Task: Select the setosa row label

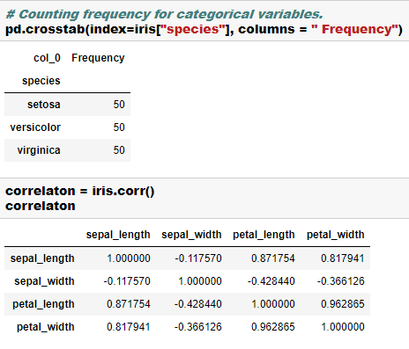Action: 44,105
